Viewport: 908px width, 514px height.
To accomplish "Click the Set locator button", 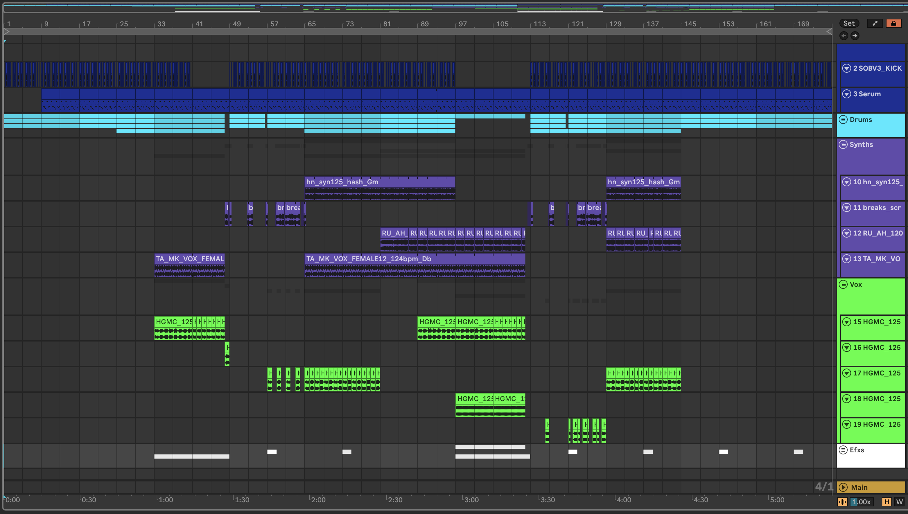I will pos(849,23).
